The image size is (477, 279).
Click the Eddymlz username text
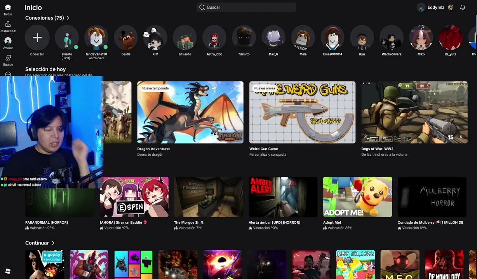click(x=436, y=7)
